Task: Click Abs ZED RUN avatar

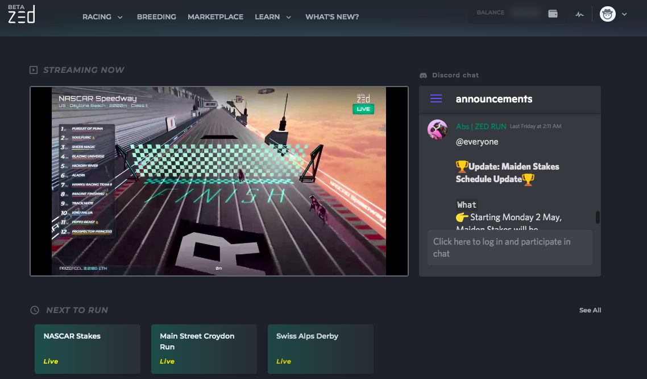Action: coord(437,130)
